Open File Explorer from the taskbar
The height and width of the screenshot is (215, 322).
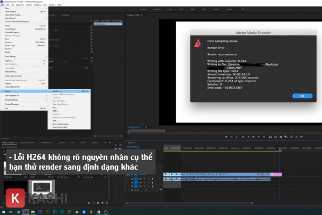click(x=33, y=212)
